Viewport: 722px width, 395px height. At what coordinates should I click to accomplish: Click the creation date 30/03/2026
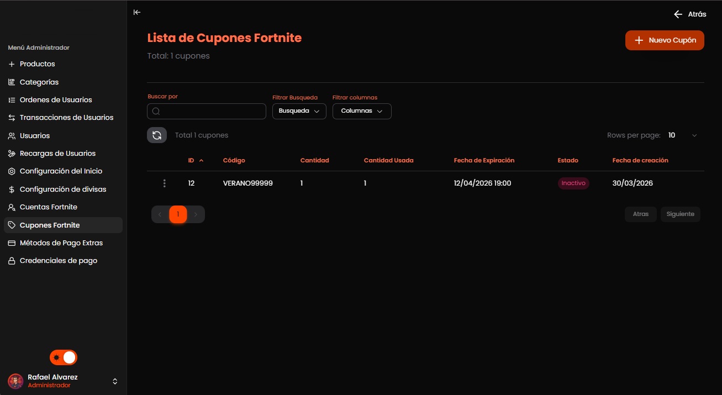point(633,183)
